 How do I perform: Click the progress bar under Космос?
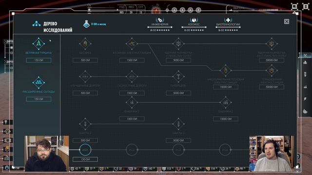[x=194, y=27]
